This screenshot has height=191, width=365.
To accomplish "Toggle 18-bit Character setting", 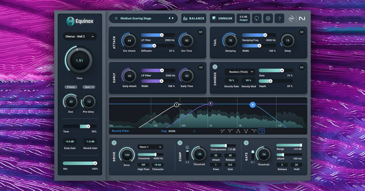I will click(x=158, y=165).
